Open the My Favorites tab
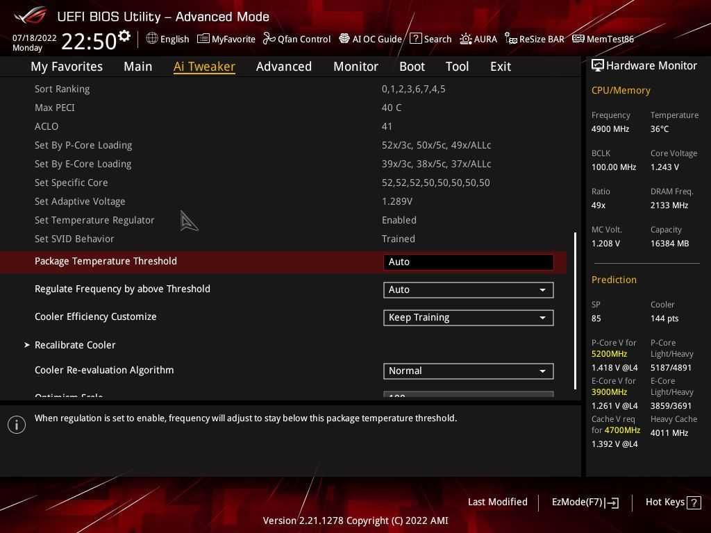 [67, 67]
